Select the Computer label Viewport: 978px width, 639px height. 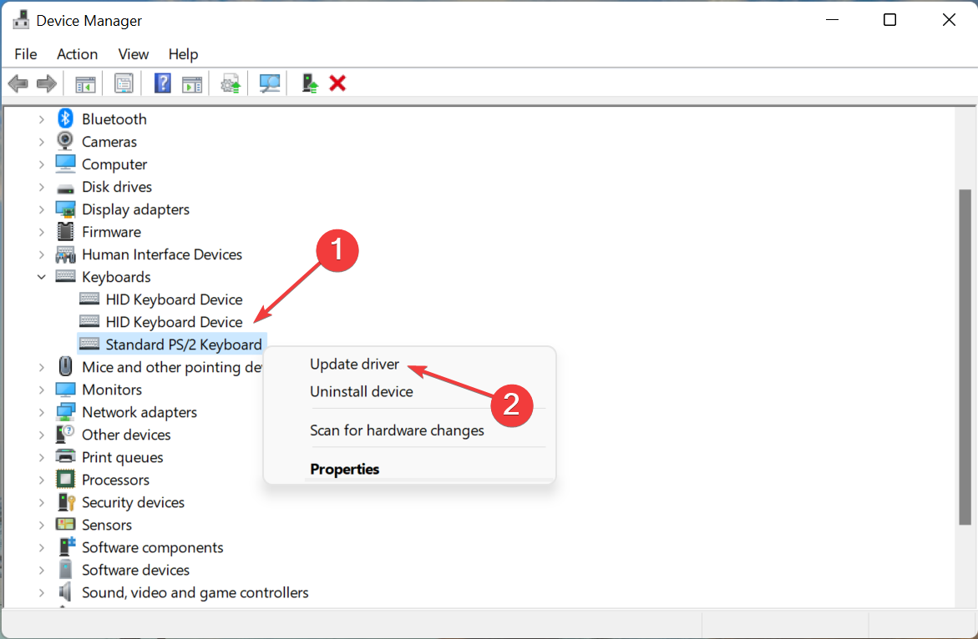point(114,164)
